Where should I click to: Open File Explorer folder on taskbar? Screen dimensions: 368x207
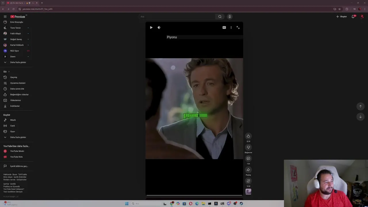coord(203,204)
